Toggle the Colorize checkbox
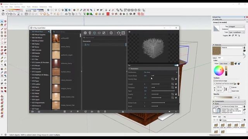Screen dimensions: 248x139 tap(230, 87)
